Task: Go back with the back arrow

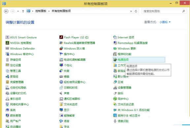Action: (x=6, y=11)
